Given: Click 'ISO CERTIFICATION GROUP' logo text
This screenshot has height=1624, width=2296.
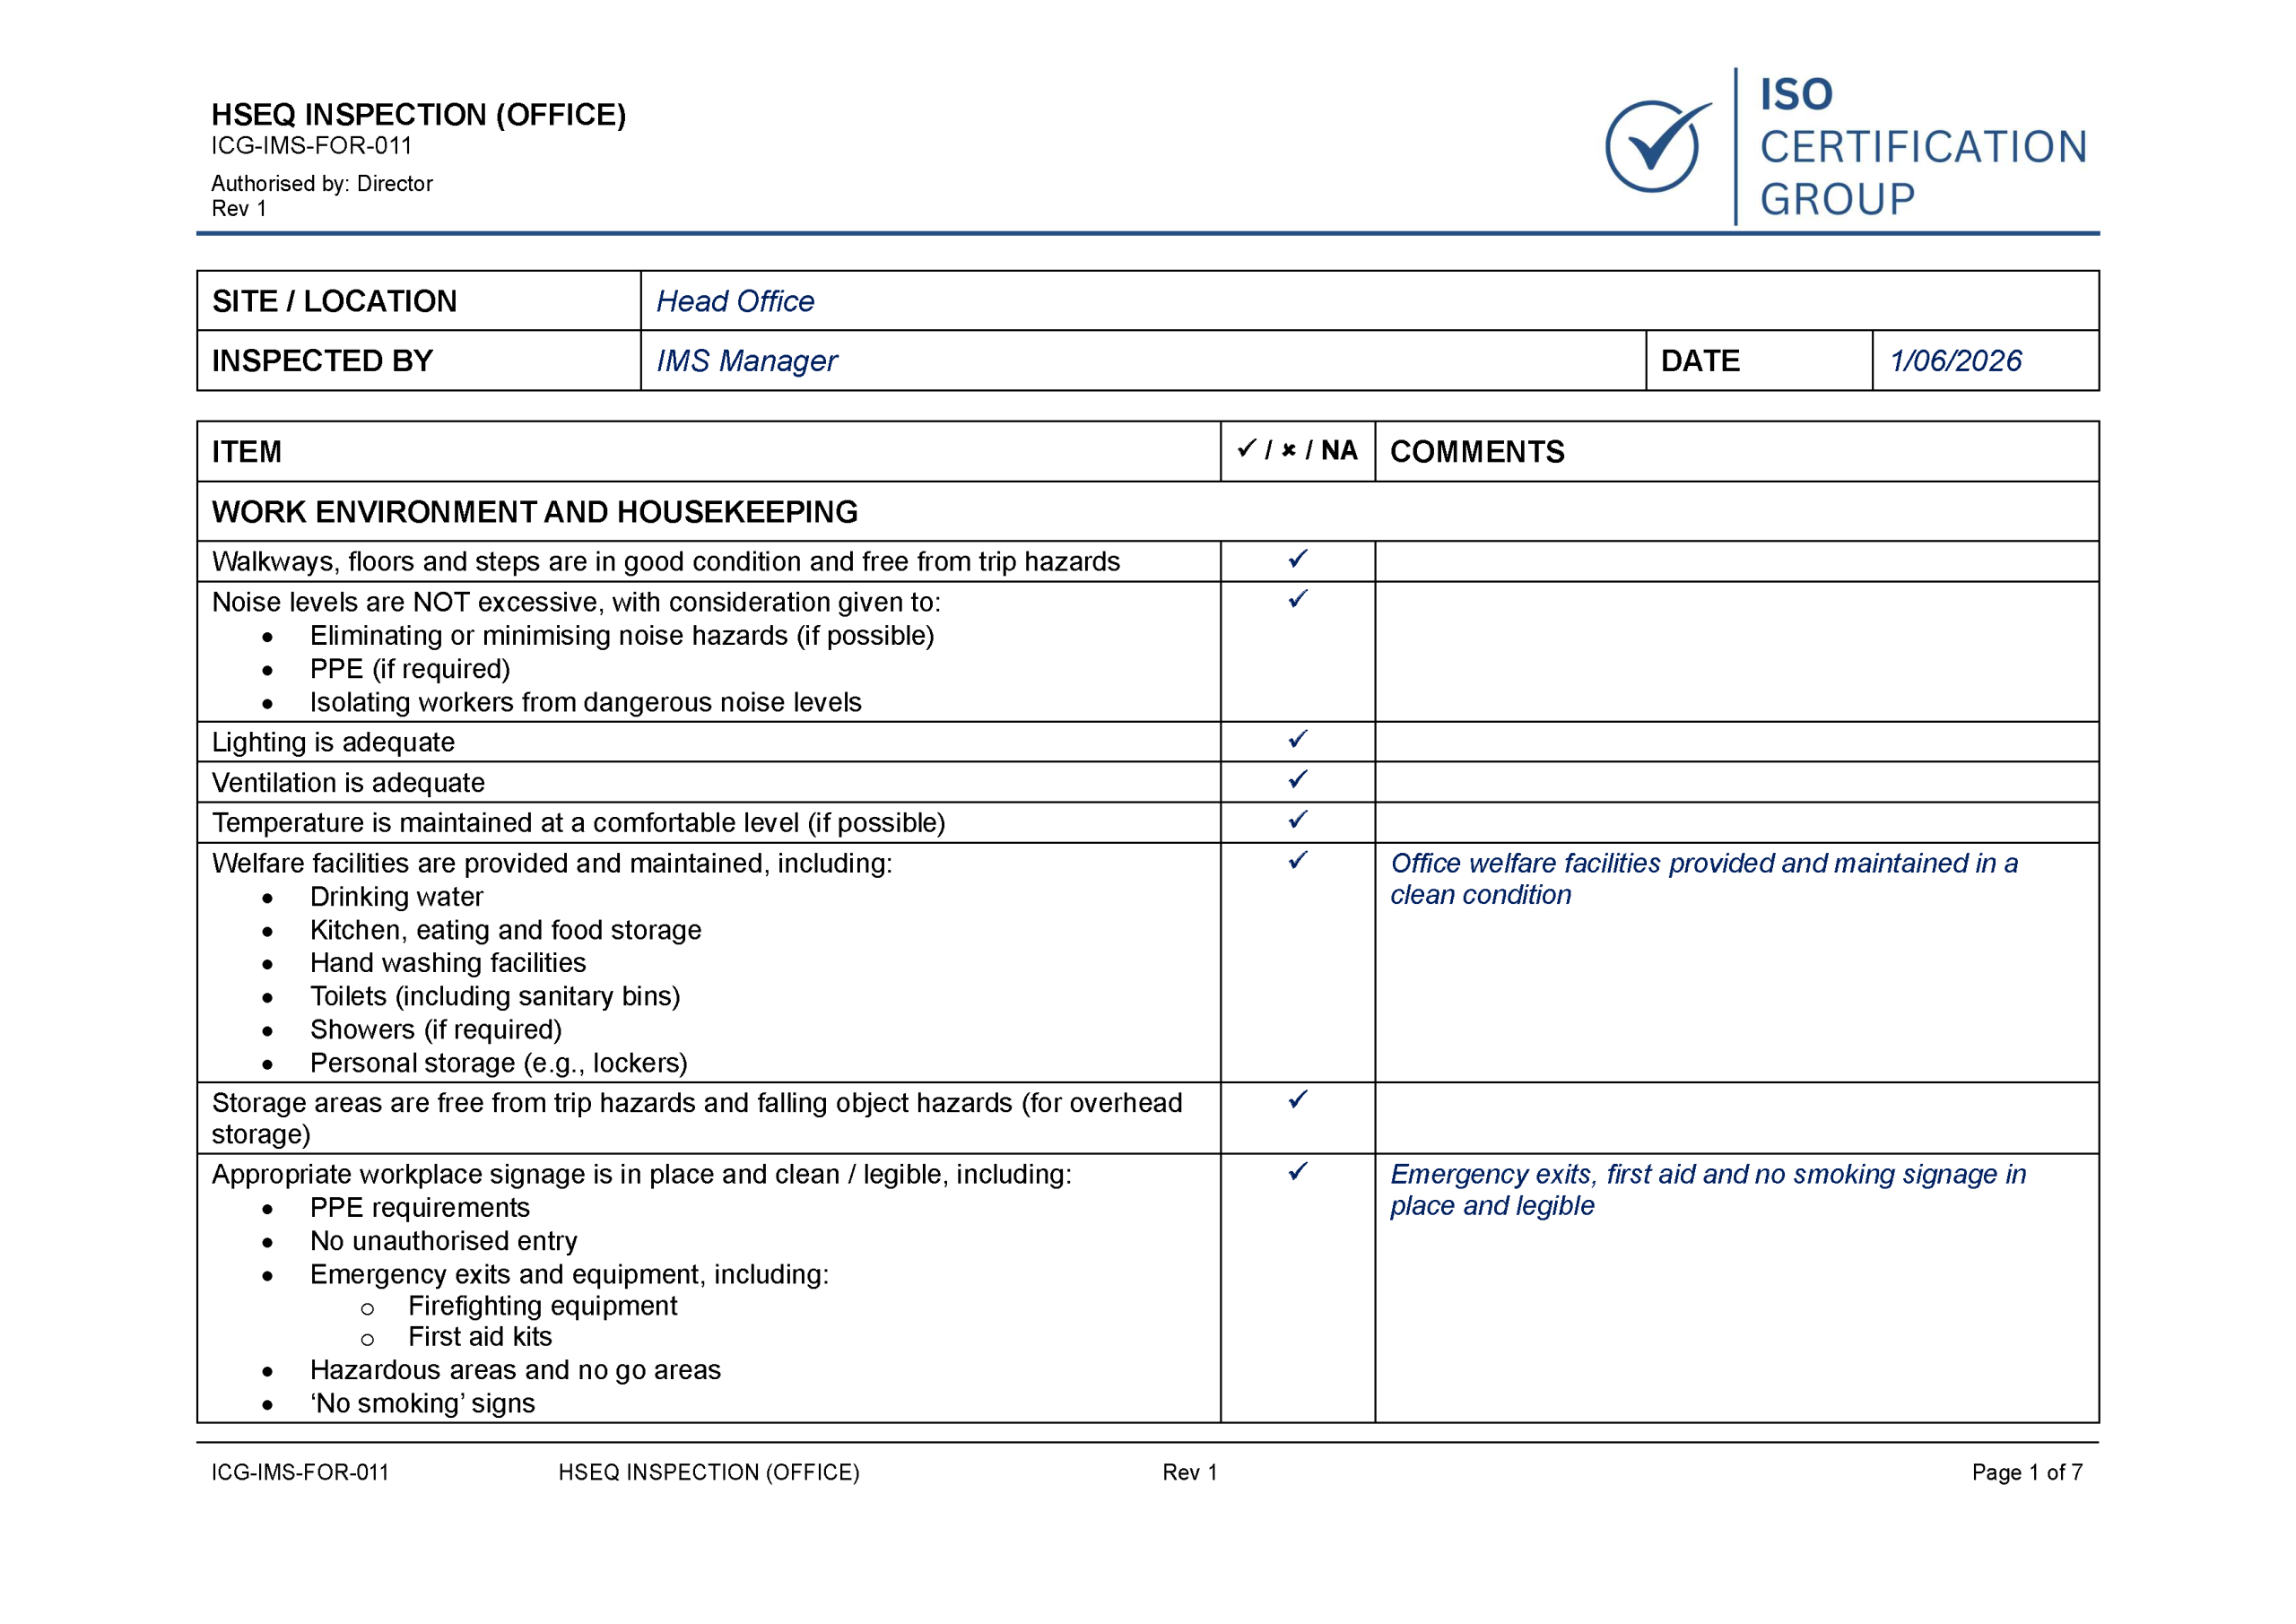Looking at the screenshot, I should [x=1923, y=147].
